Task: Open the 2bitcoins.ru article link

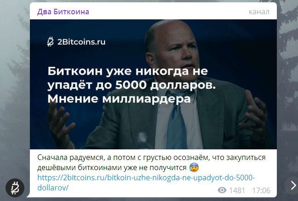Action: tap(146, 183)
